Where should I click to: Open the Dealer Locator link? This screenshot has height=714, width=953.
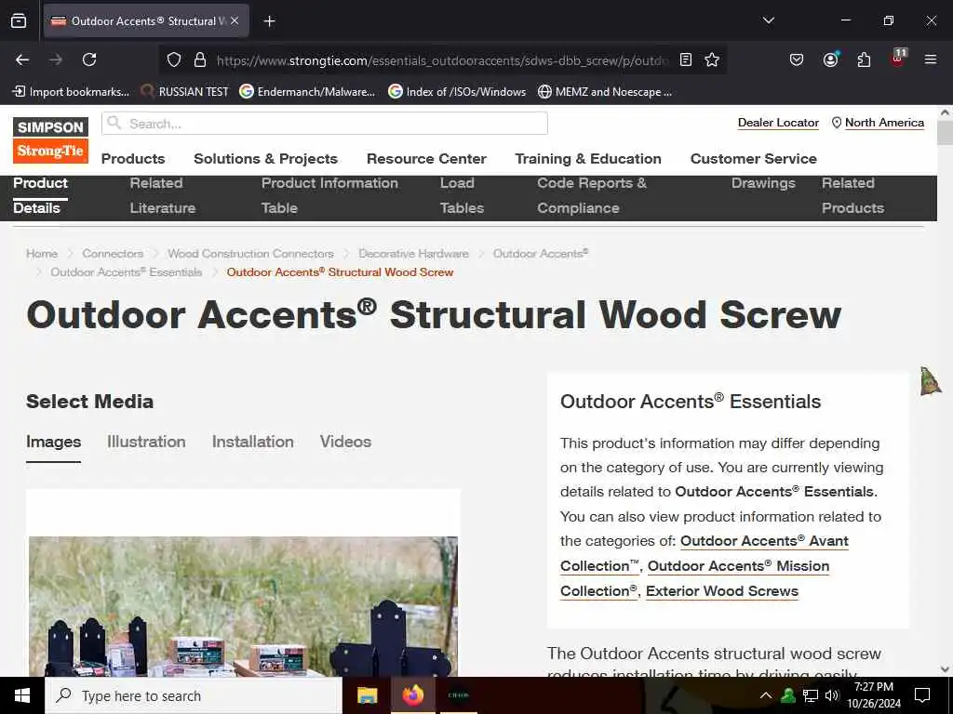[x=778, y=123]
